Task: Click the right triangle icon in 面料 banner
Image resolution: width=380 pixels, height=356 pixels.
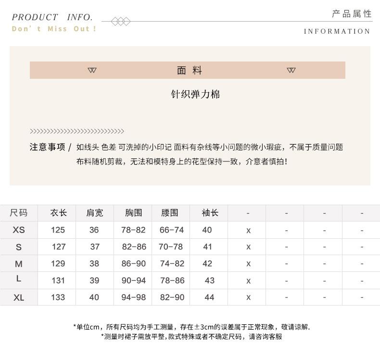Action: (x=291, y=71)
